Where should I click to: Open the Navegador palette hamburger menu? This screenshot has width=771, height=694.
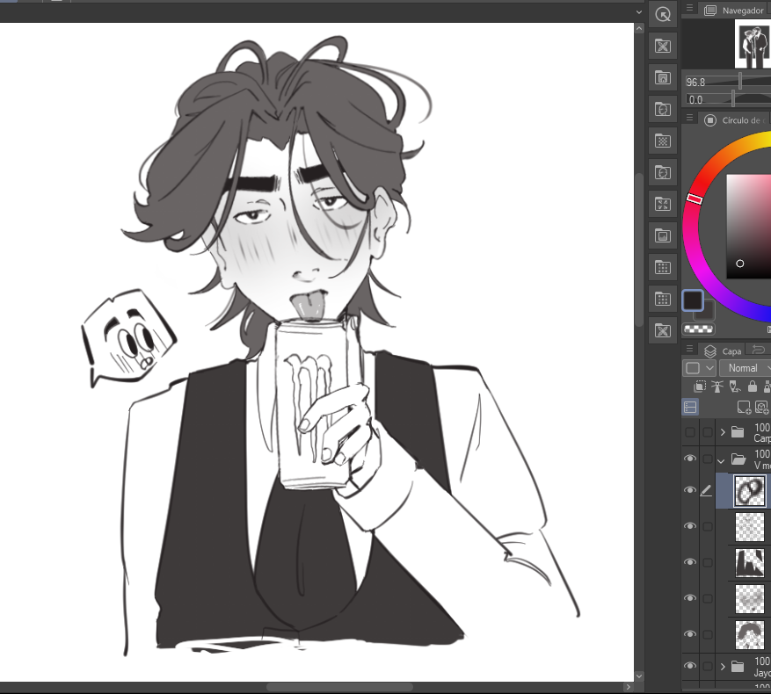click(x=689, y=9)
